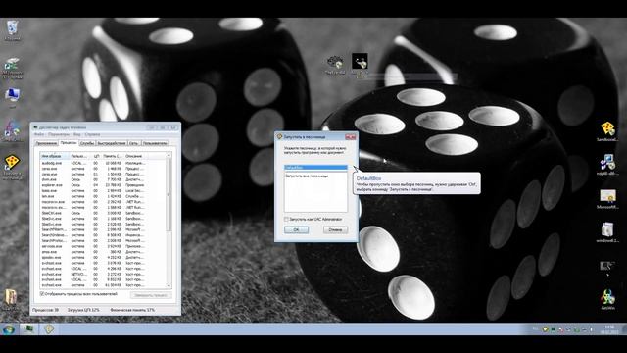
Task: Select the Computer icon on the desktop
Action: point(12,98)
